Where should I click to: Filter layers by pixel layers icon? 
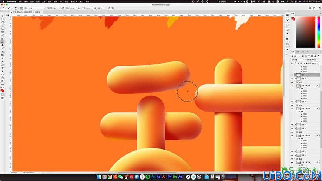coord(303,56)
